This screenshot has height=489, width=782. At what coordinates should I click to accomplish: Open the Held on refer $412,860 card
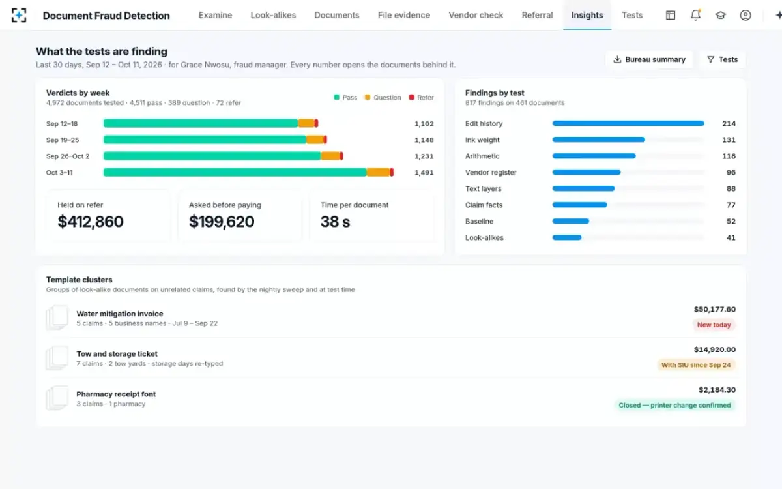(108, 216)
